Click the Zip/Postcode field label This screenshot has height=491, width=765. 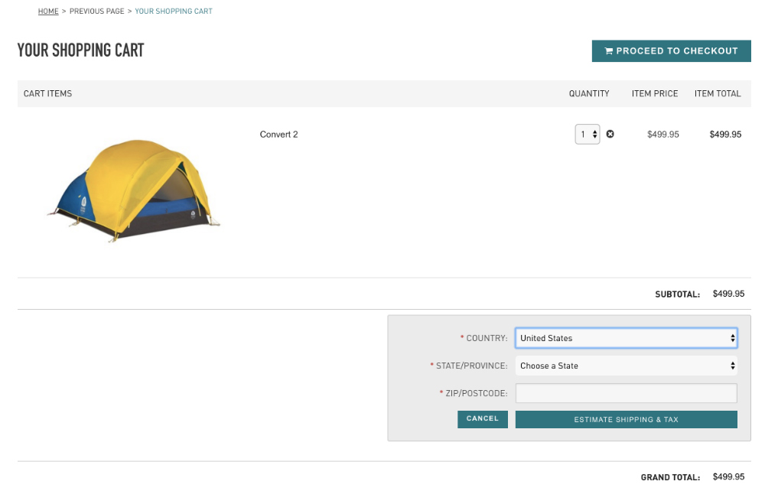click(476, 393)
